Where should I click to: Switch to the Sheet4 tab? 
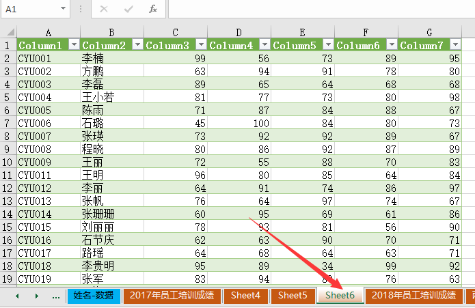pos(245,296)
